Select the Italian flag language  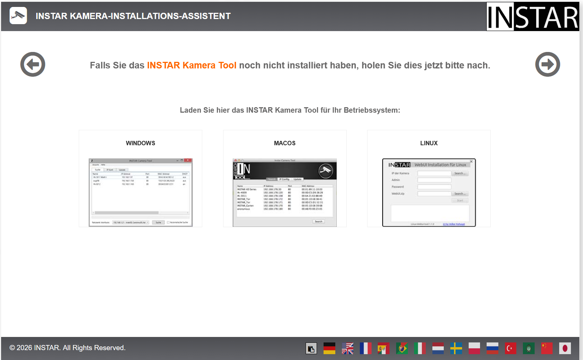pyautogui.click(x=420, y=348)
